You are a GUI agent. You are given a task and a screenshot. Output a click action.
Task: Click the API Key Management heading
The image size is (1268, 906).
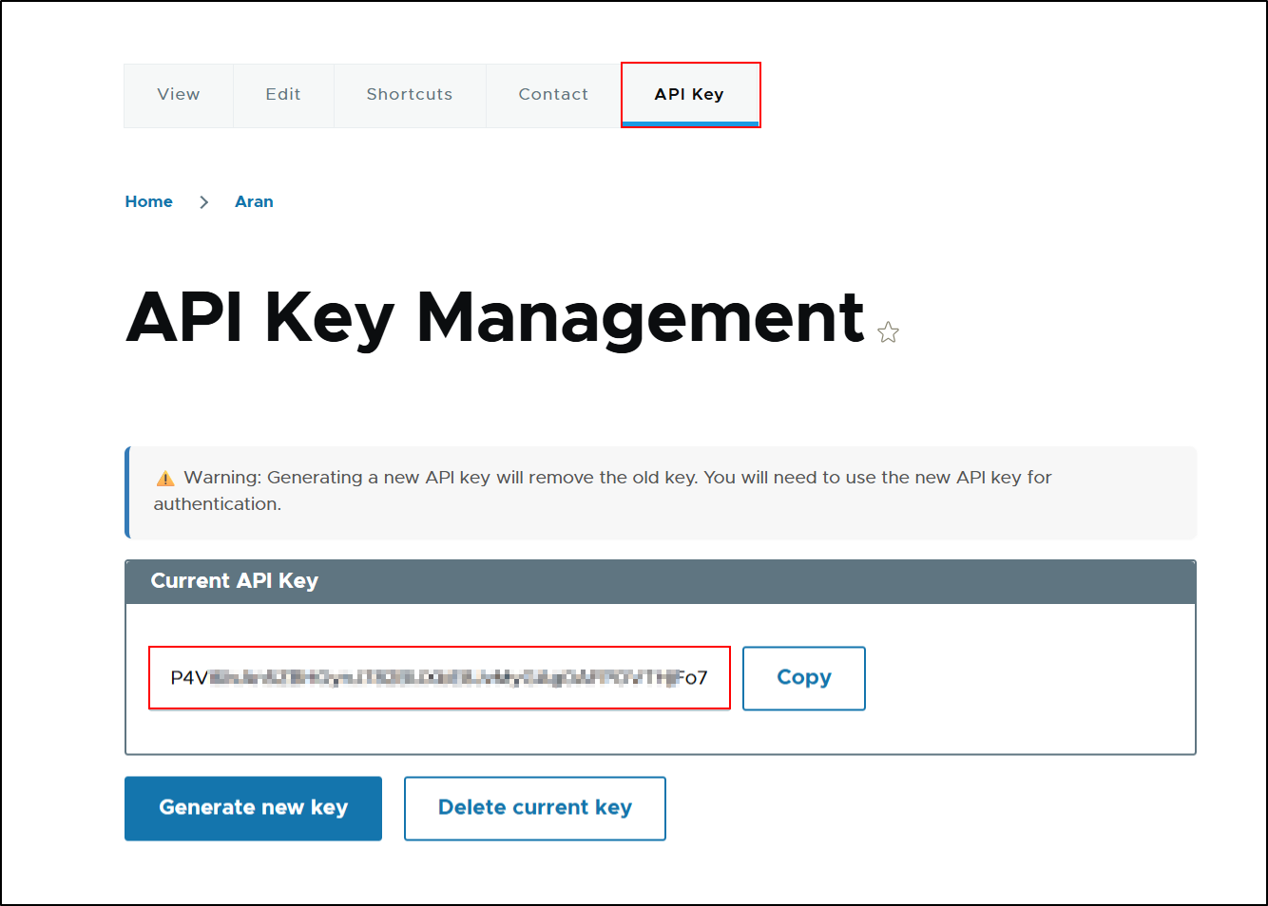(x=494, y=318)
